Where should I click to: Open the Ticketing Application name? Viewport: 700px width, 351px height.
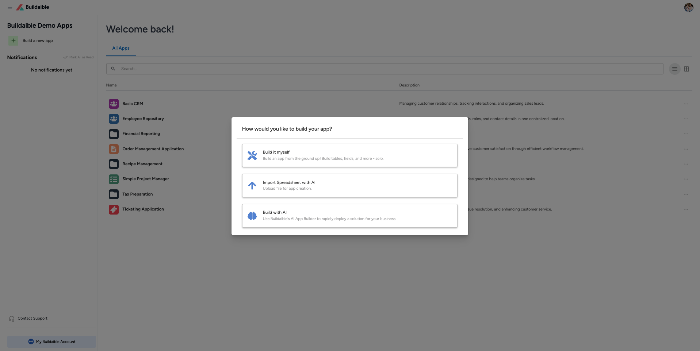[x=143, y=209]
